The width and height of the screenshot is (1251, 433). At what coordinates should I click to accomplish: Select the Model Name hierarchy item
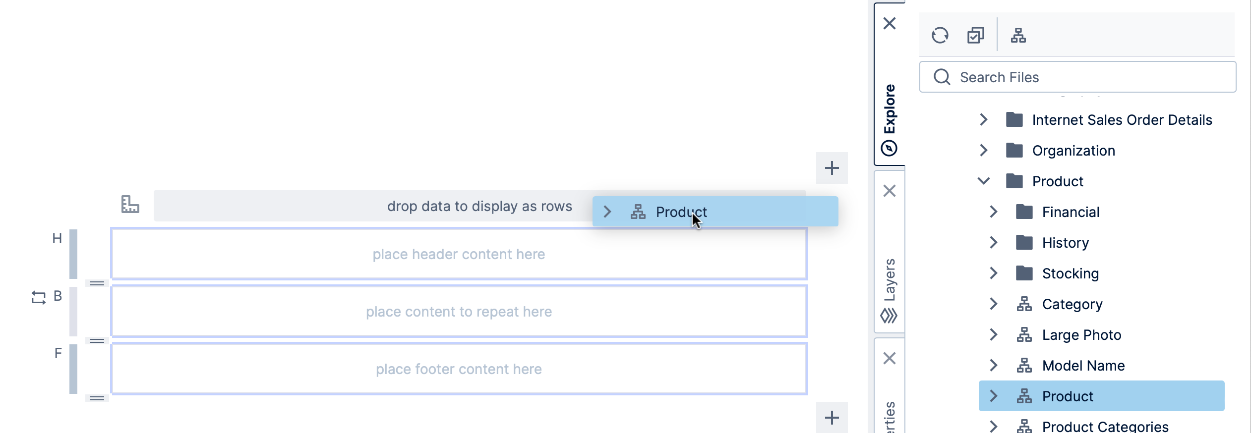1083,365
